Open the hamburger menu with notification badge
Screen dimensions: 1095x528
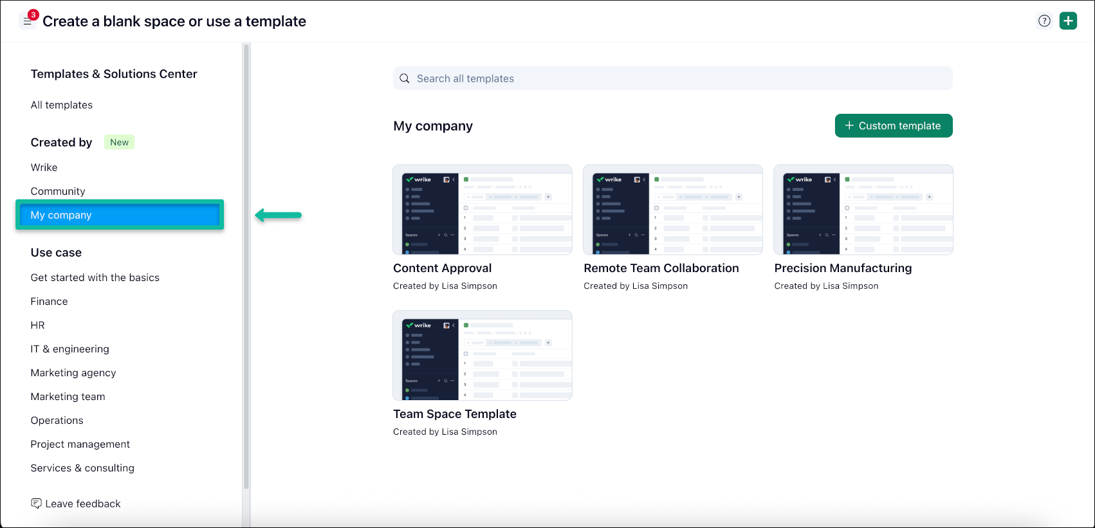click(27, 21)
